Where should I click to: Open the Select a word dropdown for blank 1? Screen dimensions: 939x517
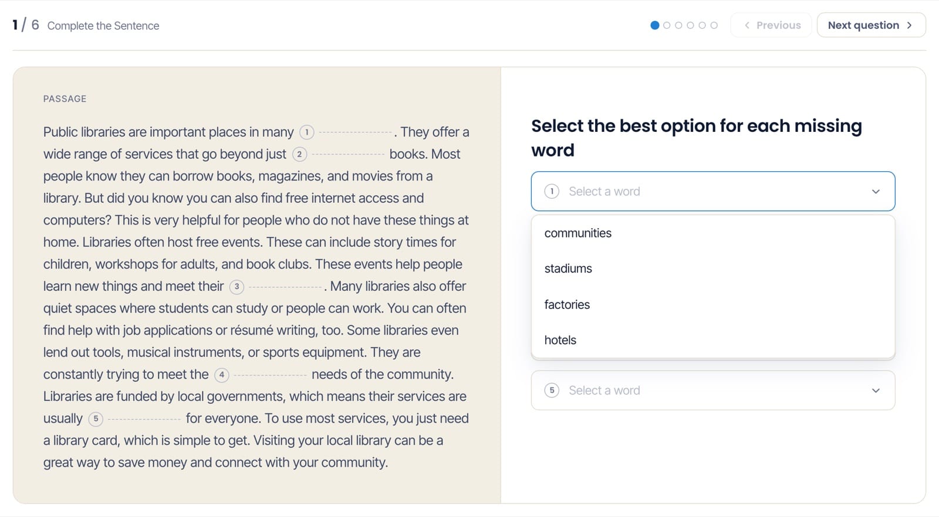713,191
